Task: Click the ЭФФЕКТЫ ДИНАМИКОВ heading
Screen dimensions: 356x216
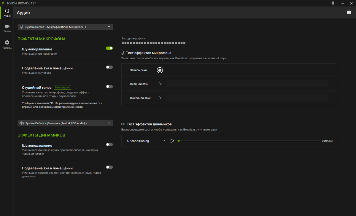Action: [x=42, y=135]
